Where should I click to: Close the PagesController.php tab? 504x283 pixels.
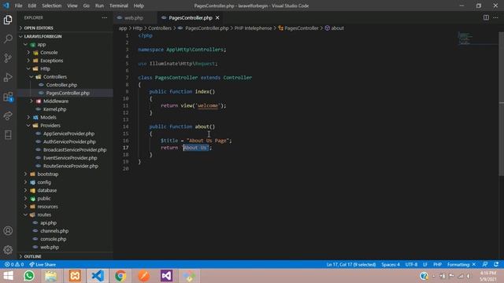pos(217,17)
